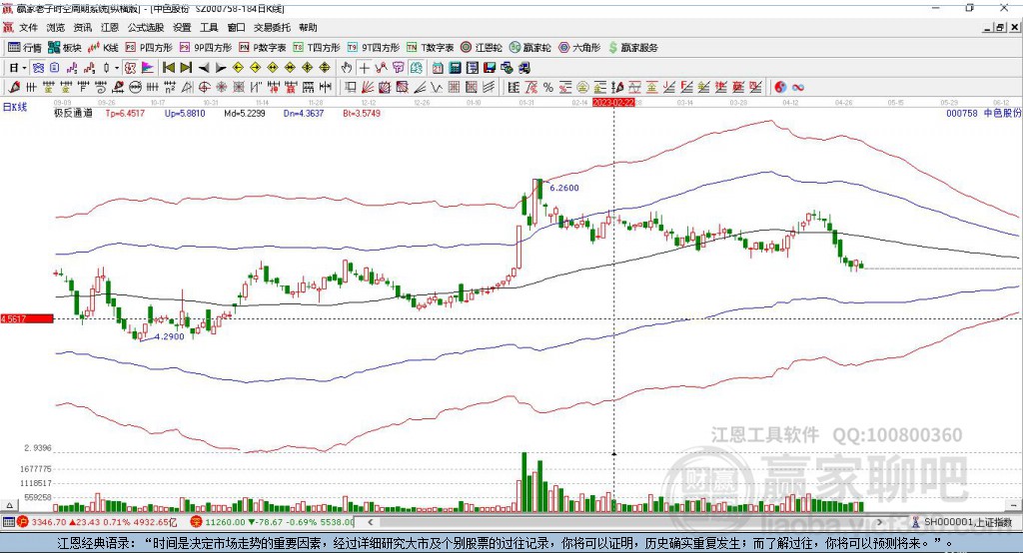The height and width of the screenshot is (553, 1023).
Task: Click the Tp=6.4517 indicator value
Action: (x=125, y=114)
